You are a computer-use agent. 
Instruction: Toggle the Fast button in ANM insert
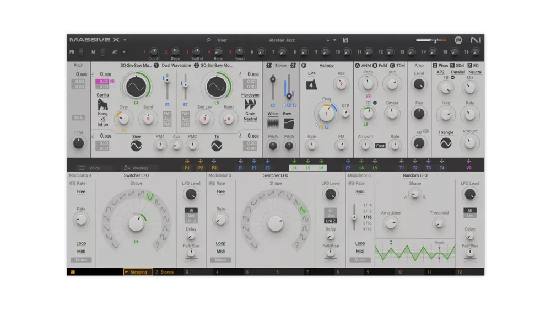(380, 146)
